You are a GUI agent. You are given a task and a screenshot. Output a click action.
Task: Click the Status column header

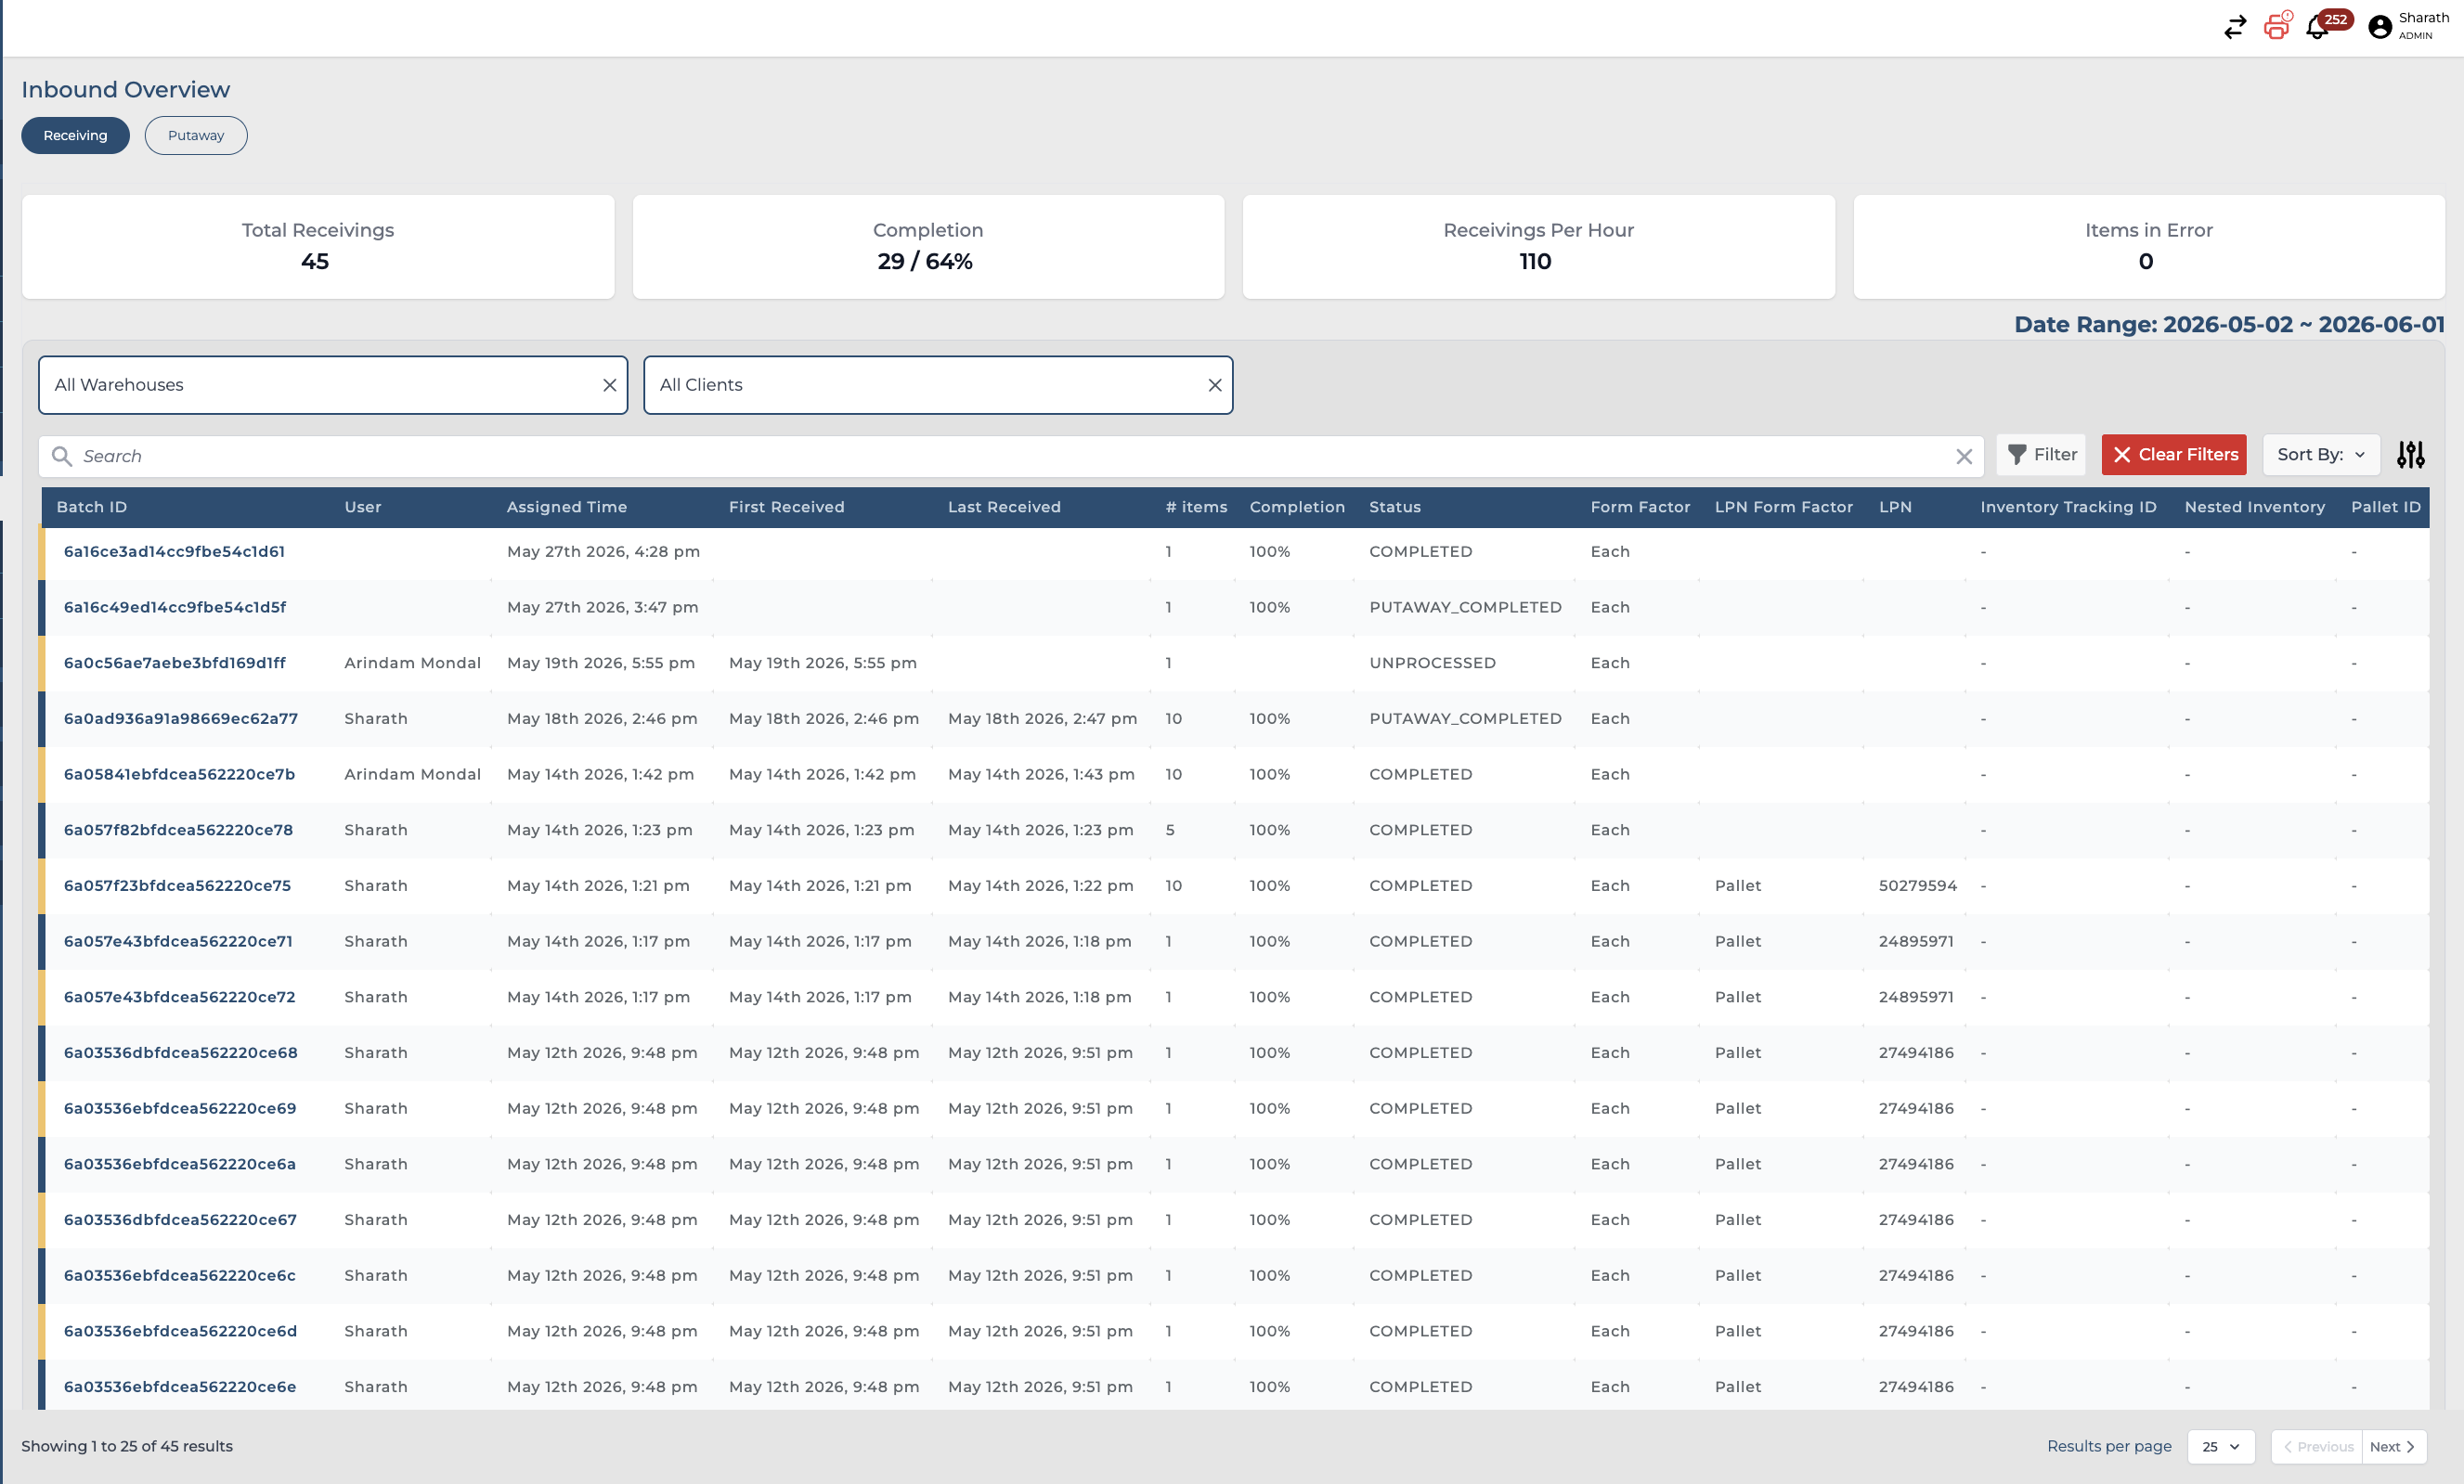click(x=1395, y=507)
